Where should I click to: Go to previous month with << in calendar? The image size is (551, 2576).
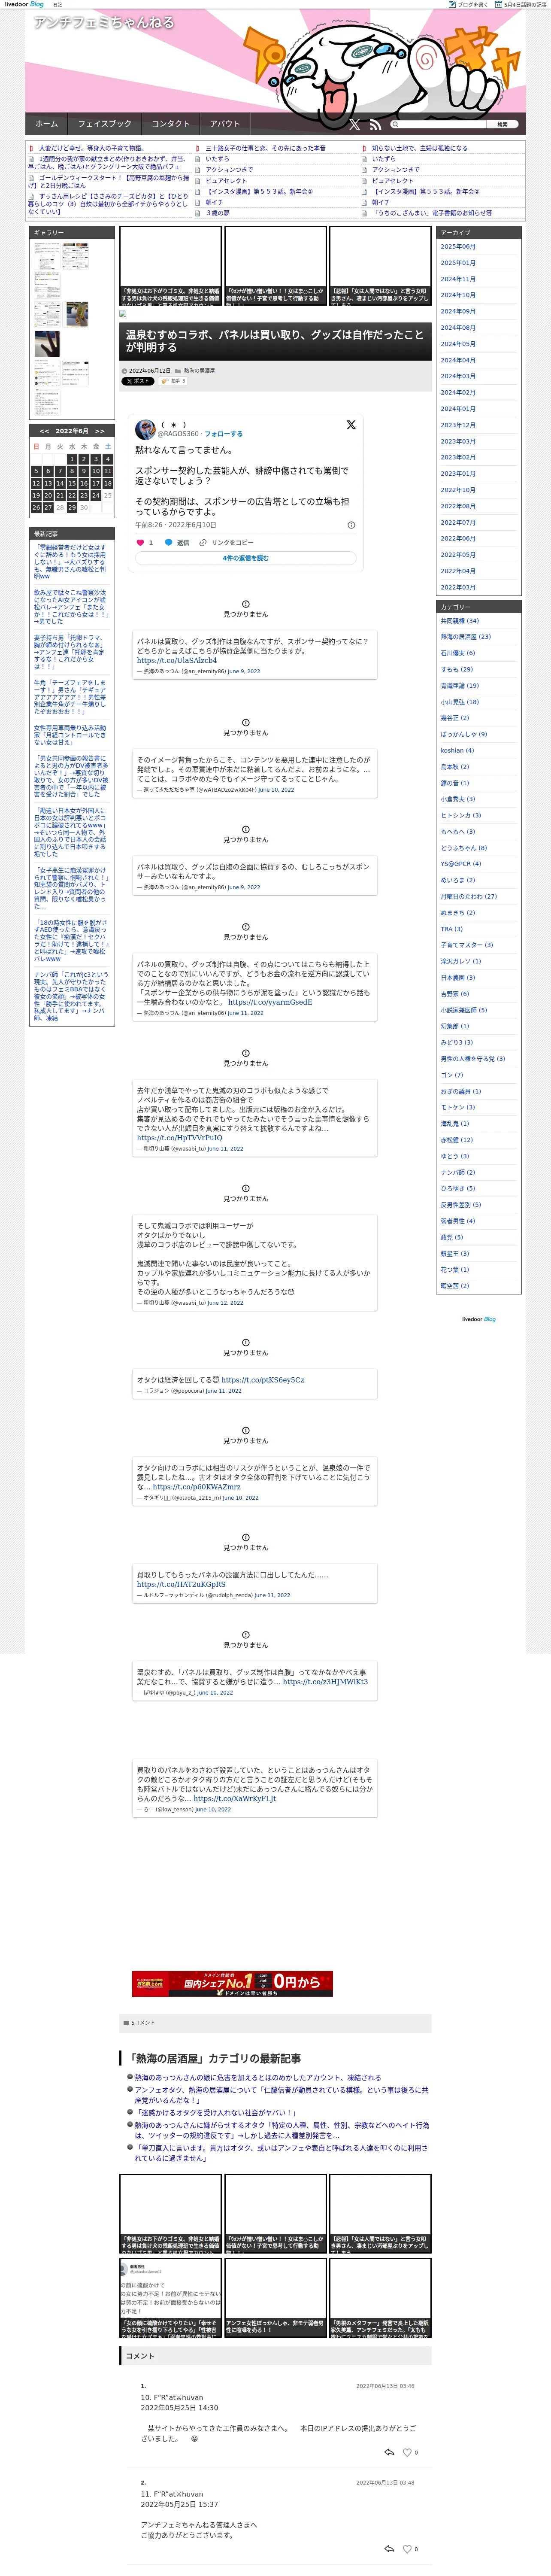[44, 431]
